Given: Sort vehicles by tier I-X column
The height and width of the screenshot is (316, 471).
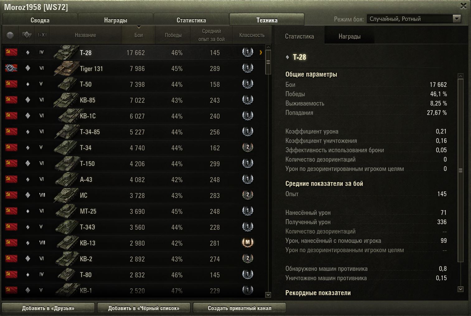Looking at the screenshot, I should (x=42, y=35).
